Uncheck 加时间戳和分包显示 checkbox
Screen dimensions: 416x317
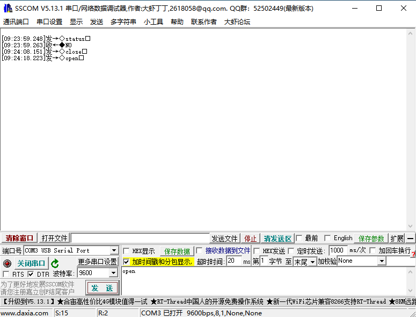pyautogui.click(x=126, y=262)
